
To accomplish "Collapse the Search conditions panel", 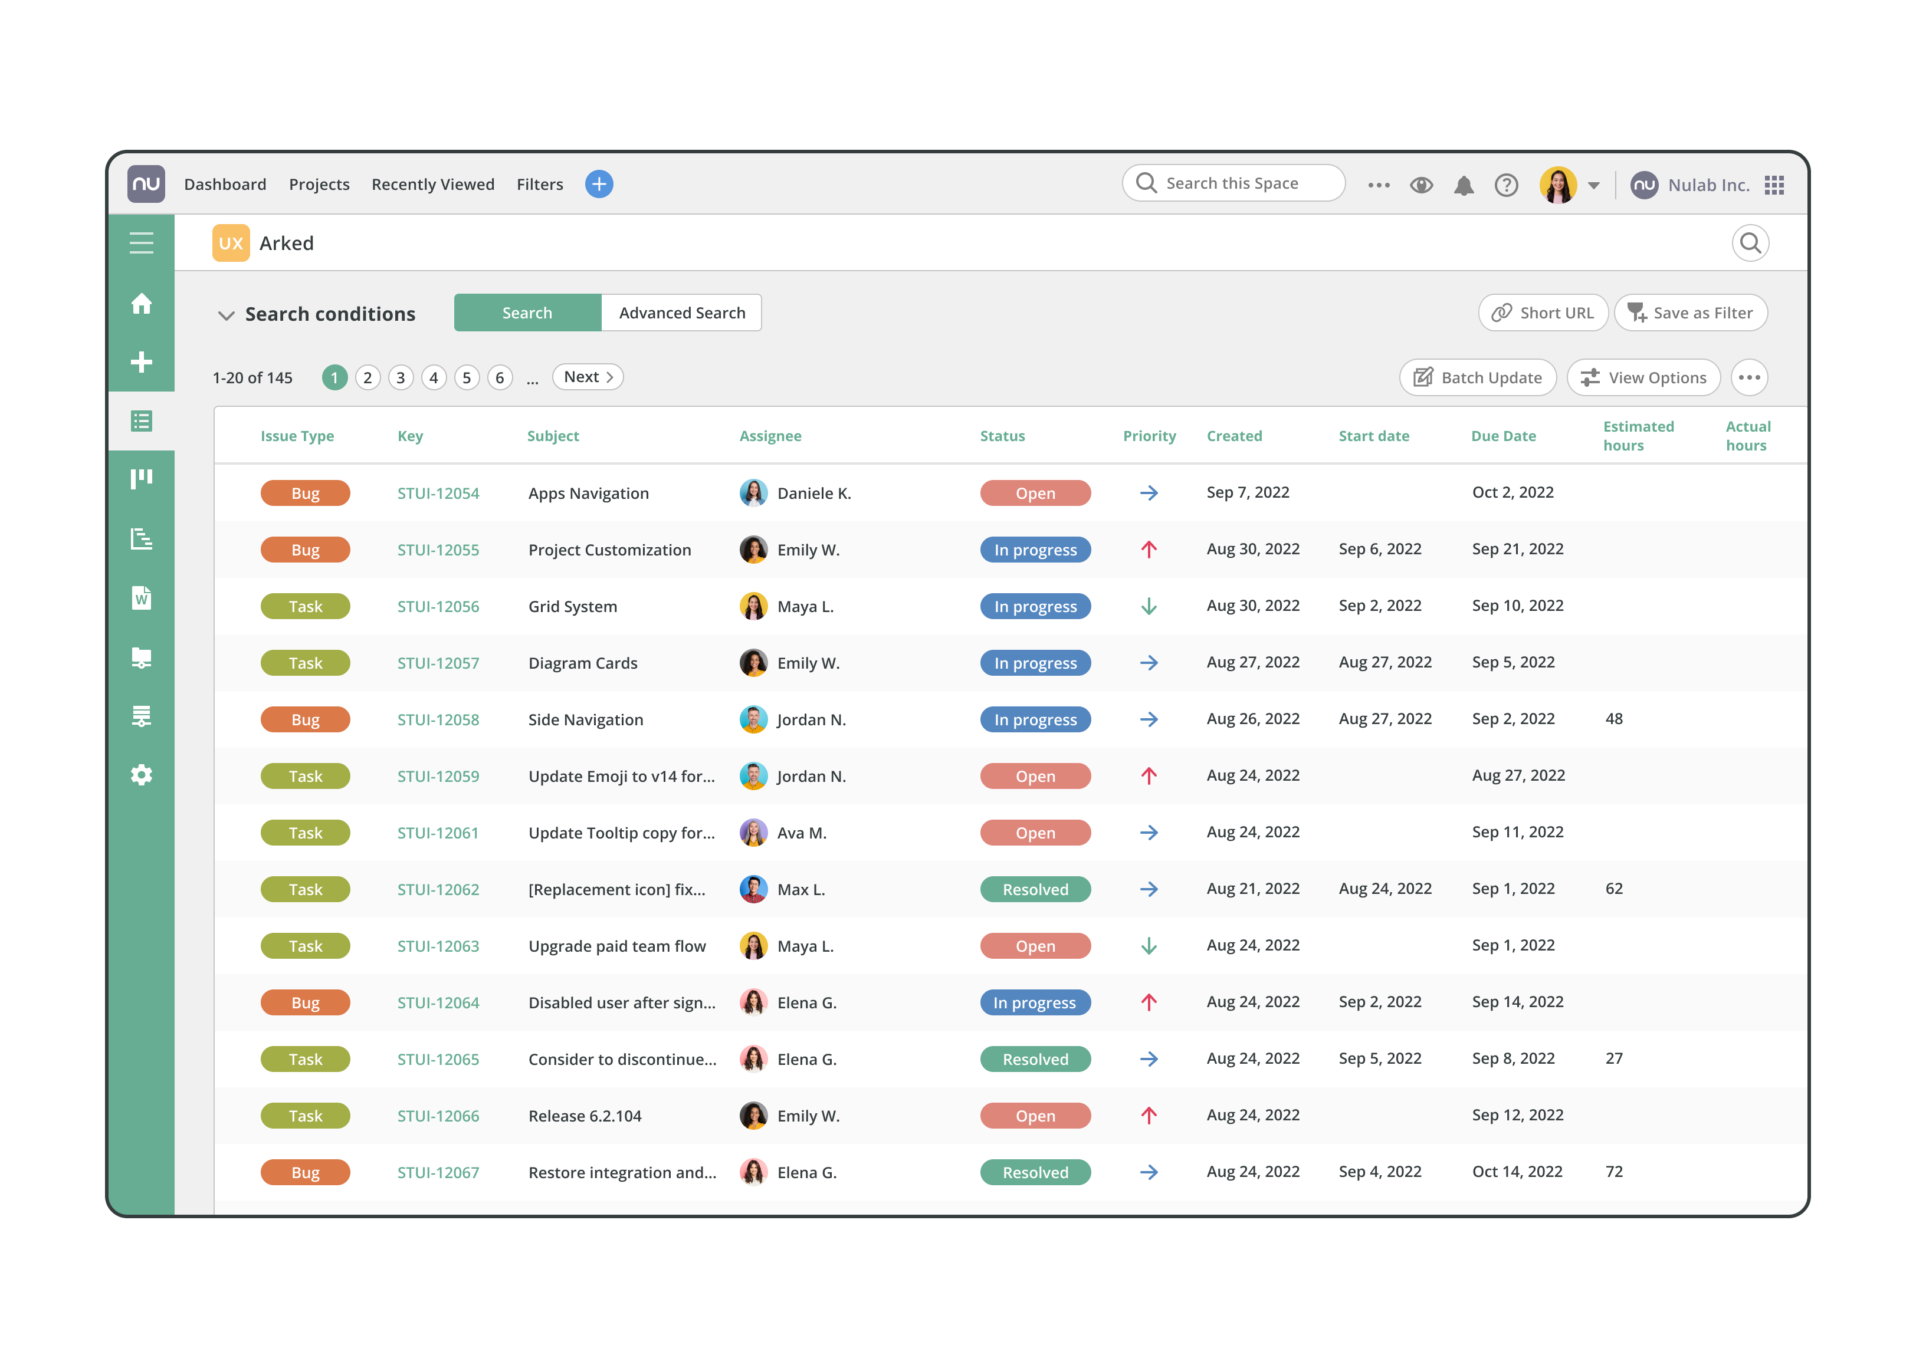I will click(226, 315).
